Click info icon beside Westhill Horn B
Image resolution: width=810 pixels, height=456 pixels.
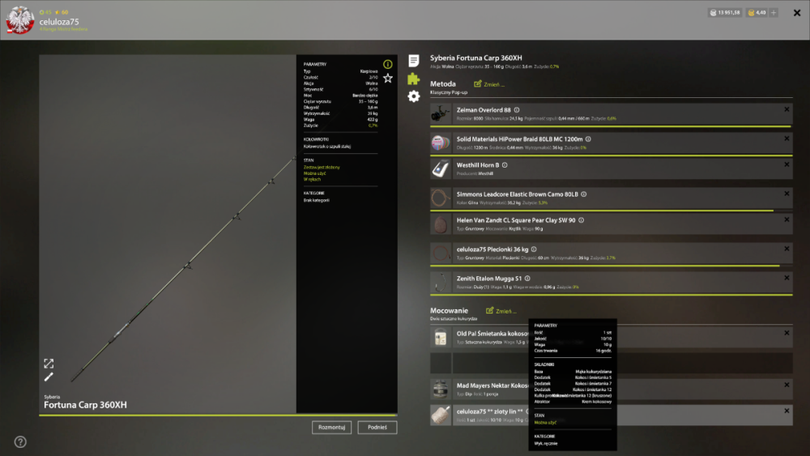point(505,165)
